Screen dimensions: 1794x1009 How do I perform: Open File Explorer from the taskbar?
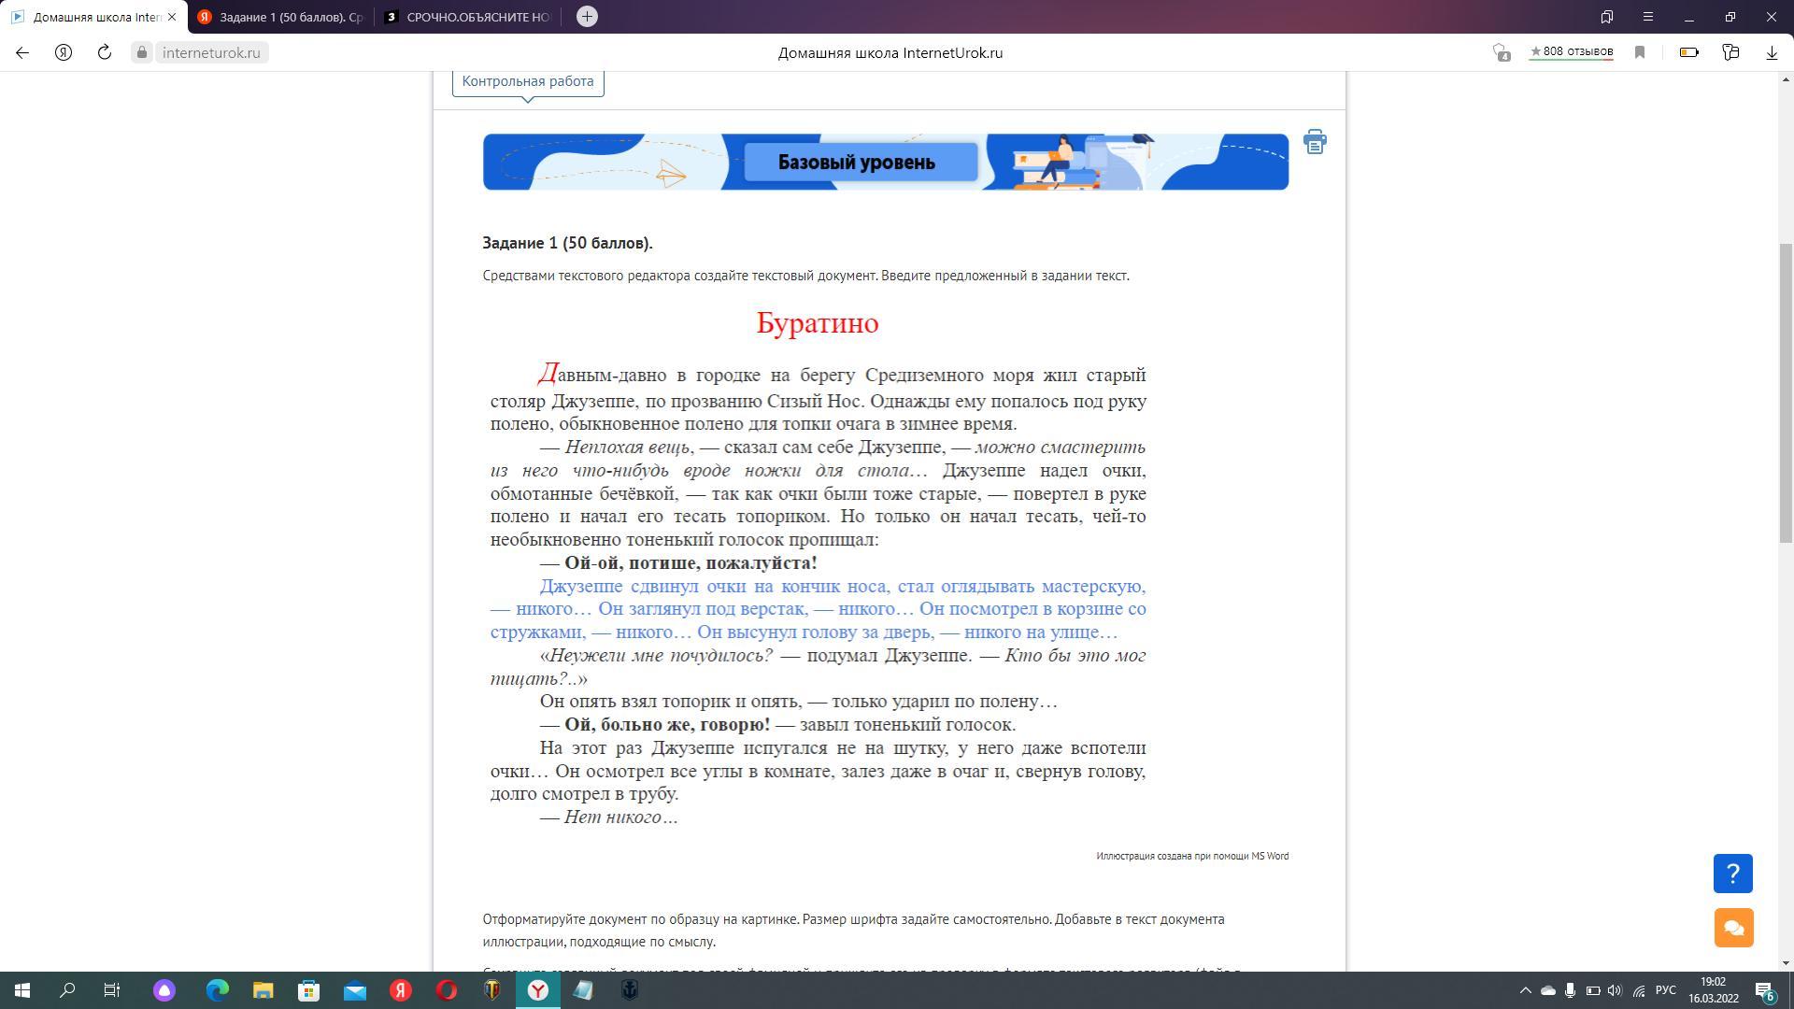[x=263, y=990]
